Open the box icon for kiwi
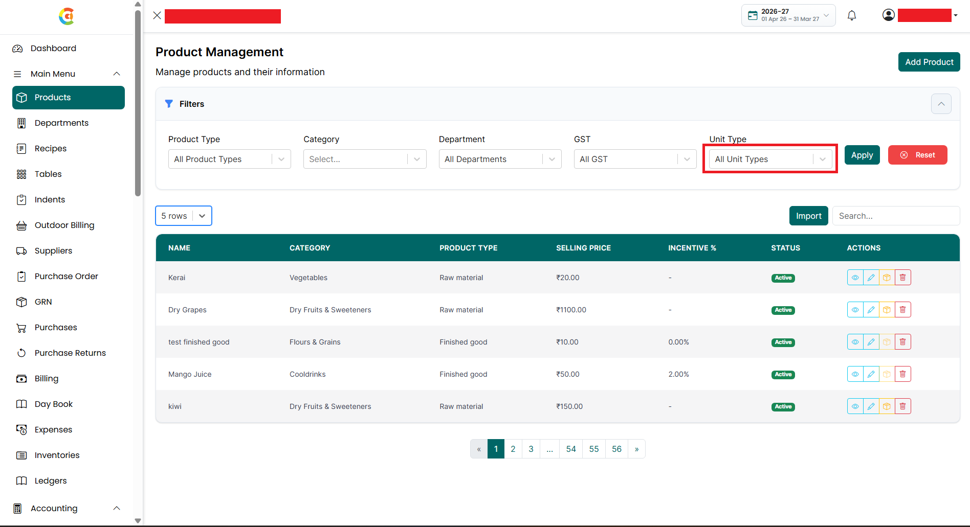The width and height of the screenshot is (970, 527). coord(887,406)
